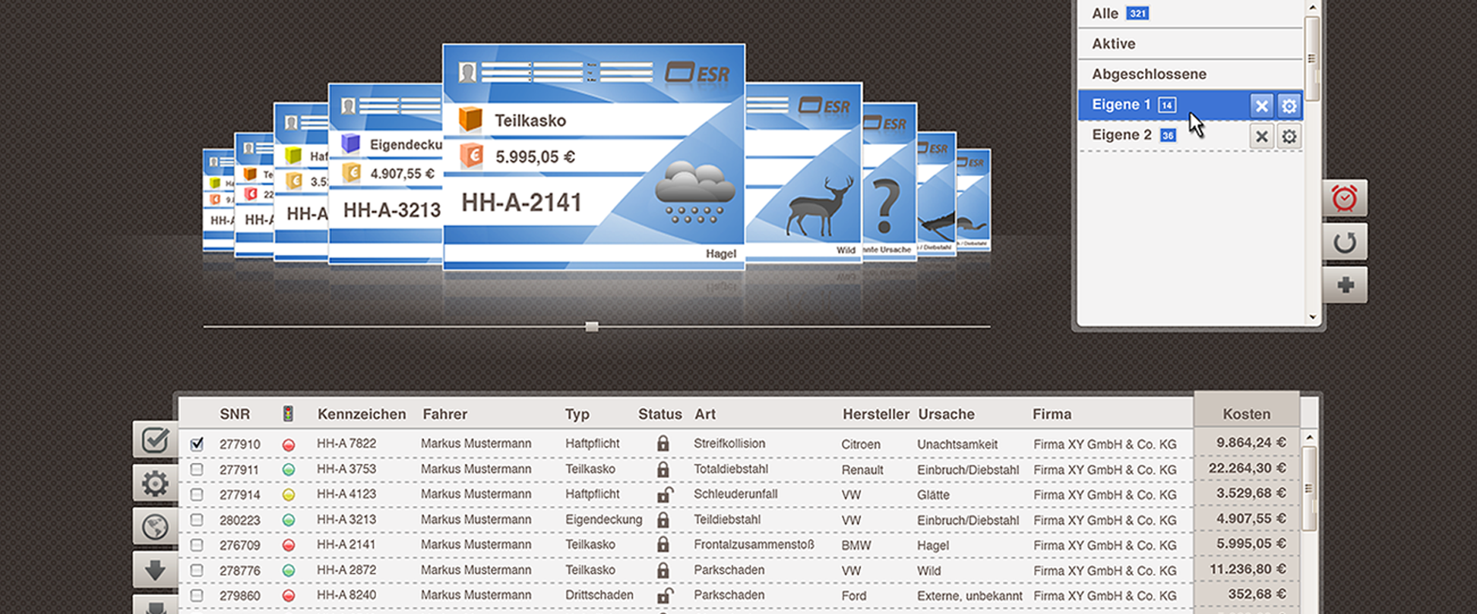The height and width of the screenshot is (614, 1477).
Task: Delete the Eigene 1 filter with X
Action: click(x=1261, y=106)
